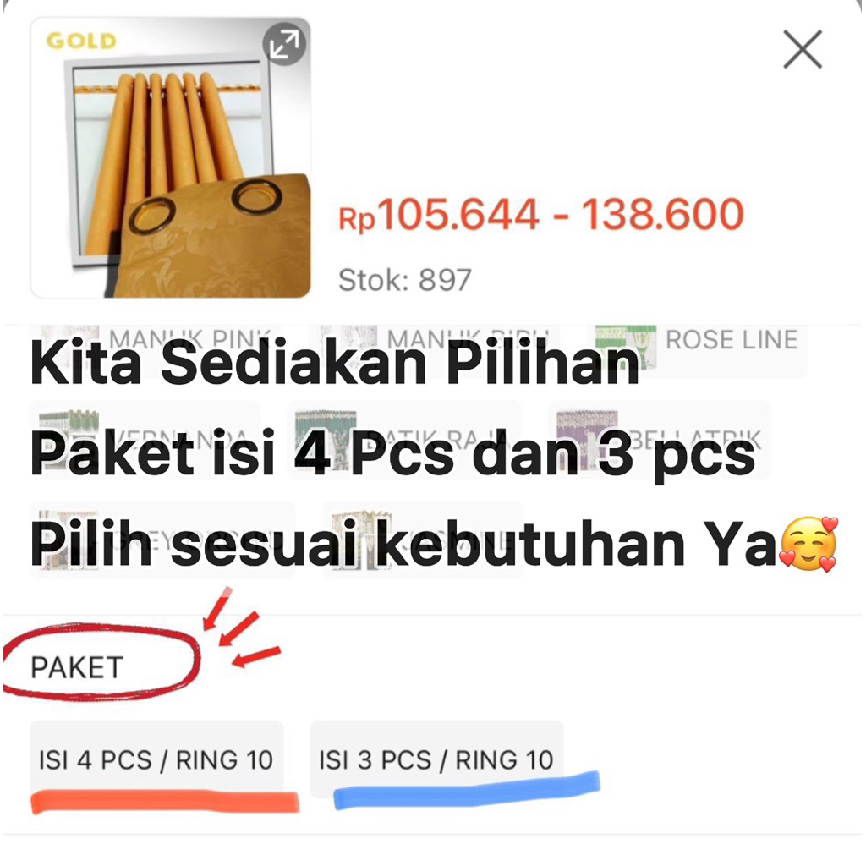Select the green ROSE LINE curtain thumbnail

tap(626, 345)
